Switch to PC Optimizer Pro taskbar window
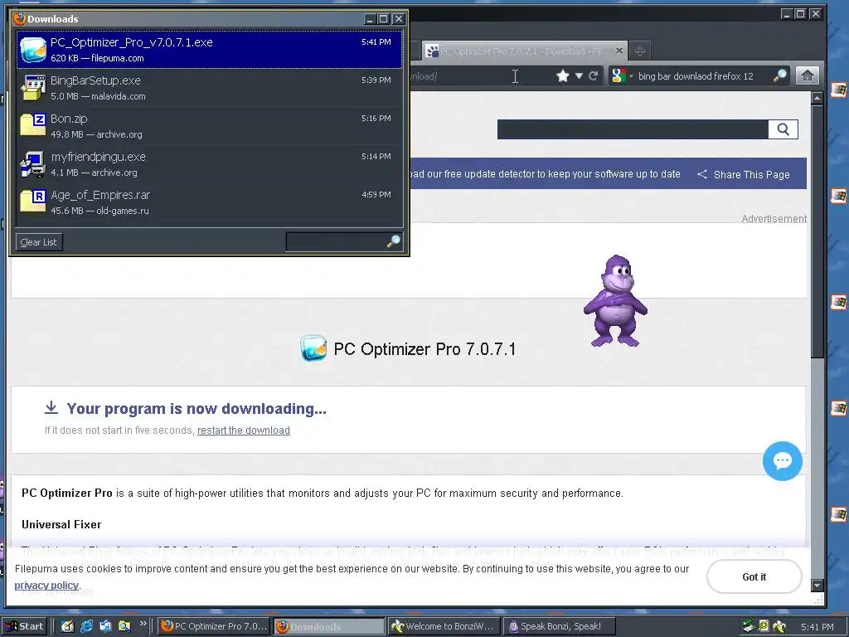The image size is (849, 637). [x=215, y=626]
